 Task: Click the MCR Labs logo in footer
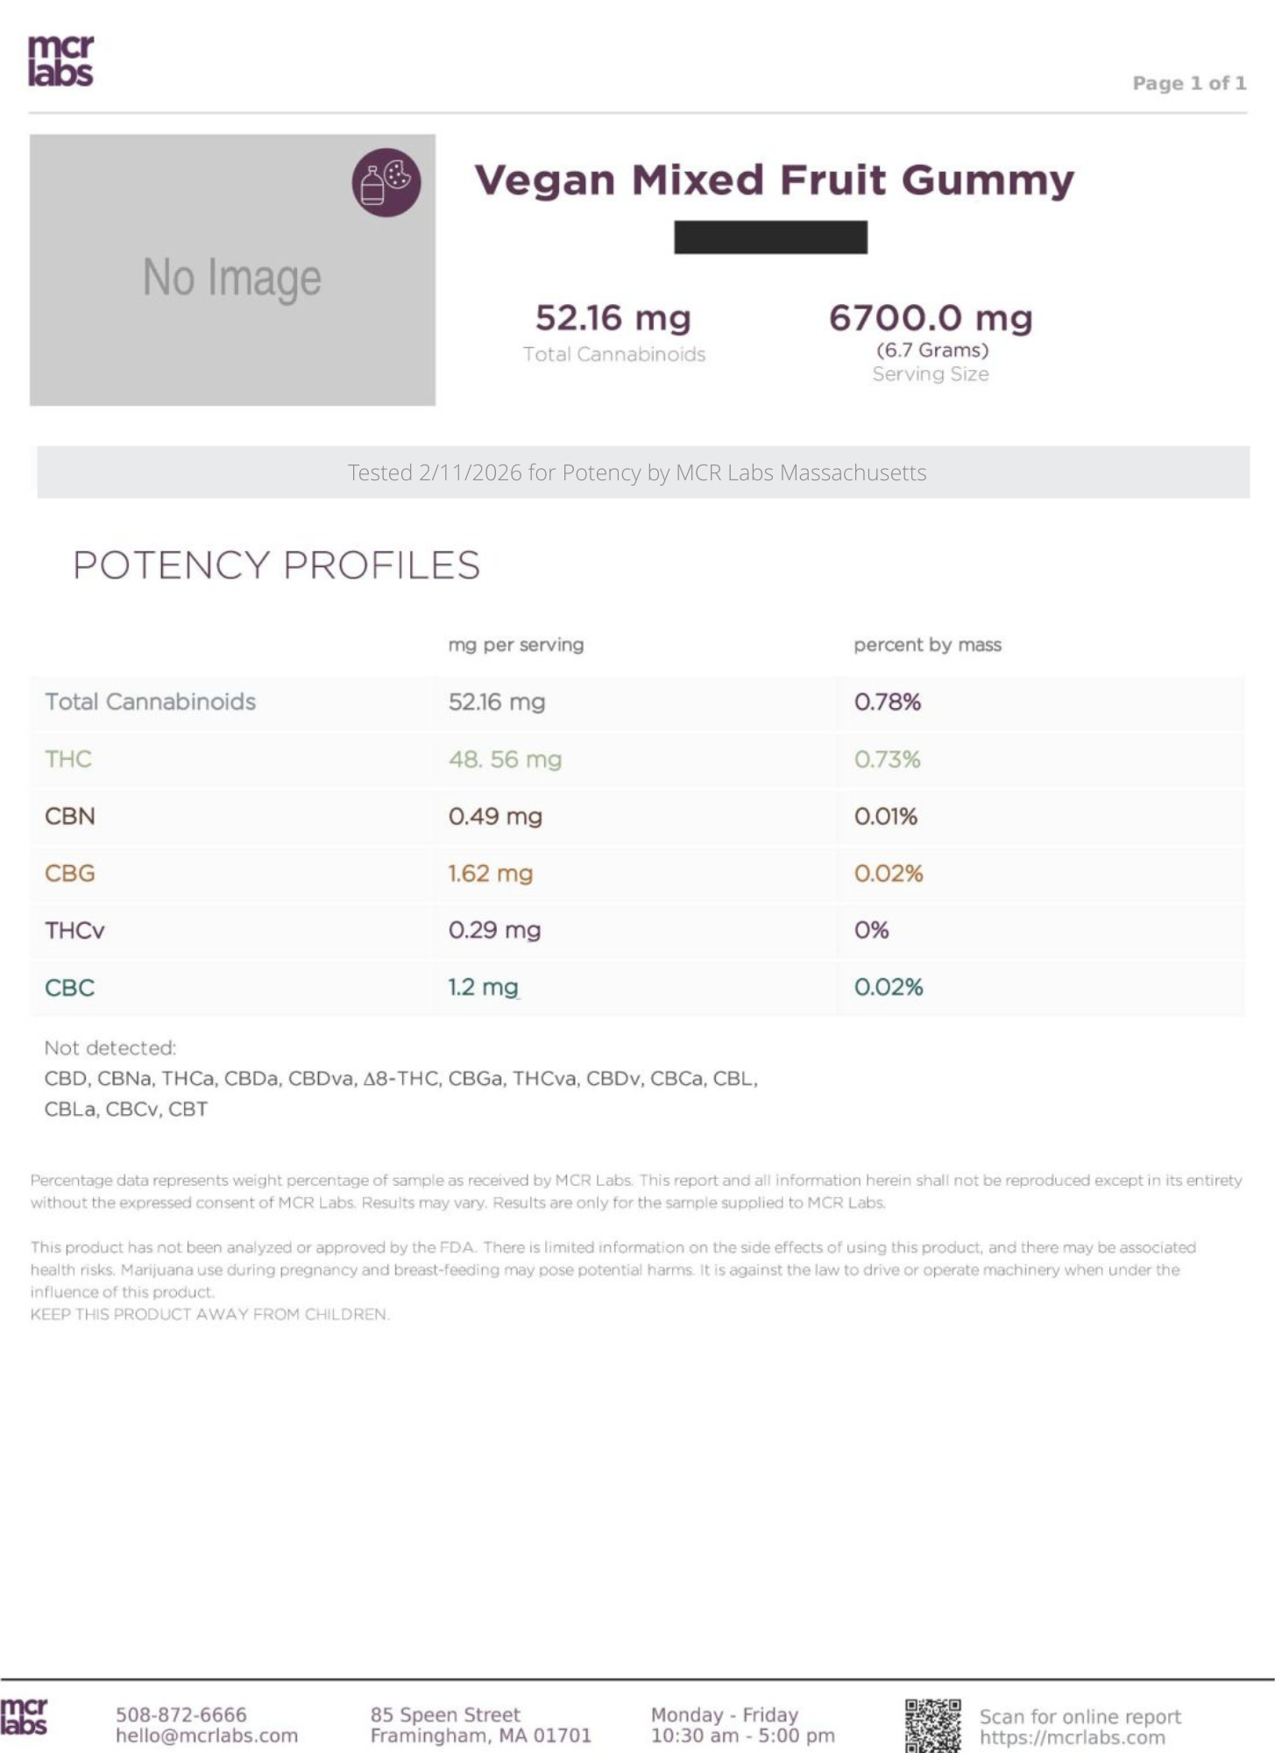tap(24, 1716)
